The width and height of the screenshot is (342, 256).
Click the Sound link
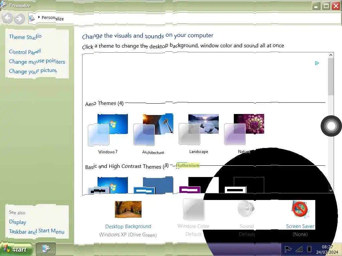coord(247,226)
